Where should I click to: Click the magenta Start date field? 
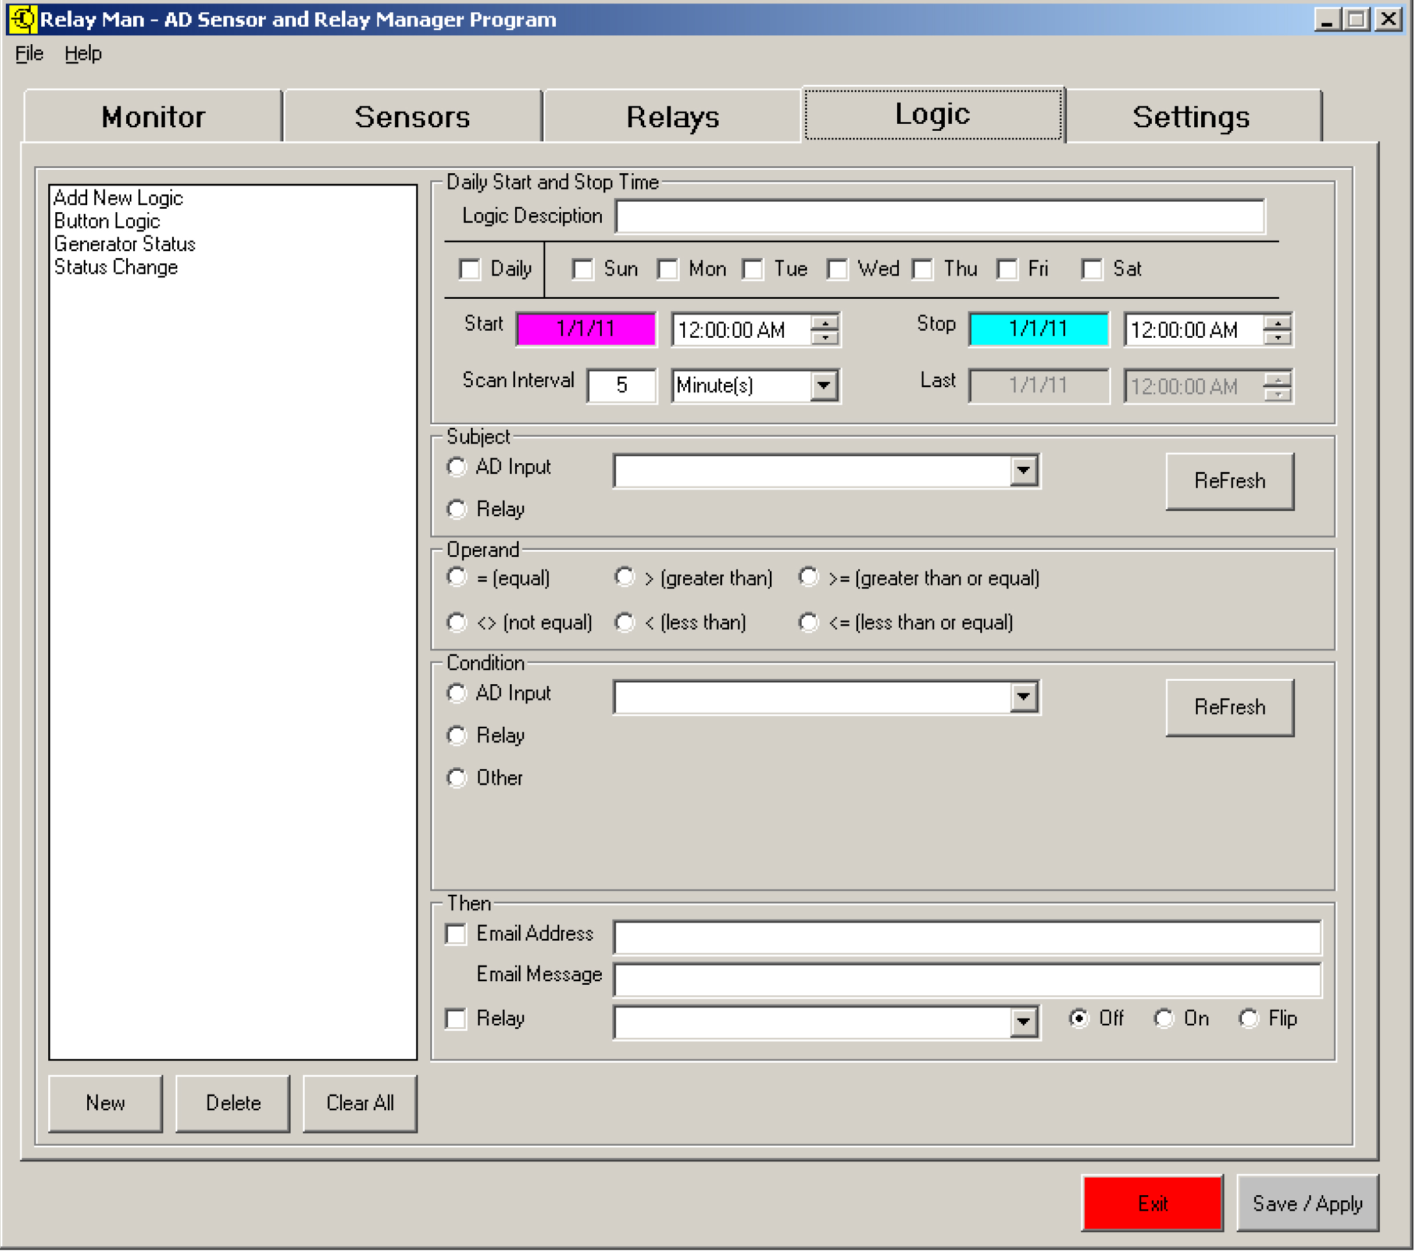pyautogui.click(x=585, y=328)
